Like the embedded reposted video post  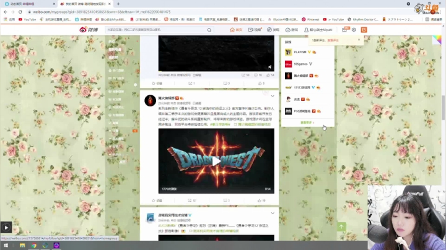click(270, 75)
